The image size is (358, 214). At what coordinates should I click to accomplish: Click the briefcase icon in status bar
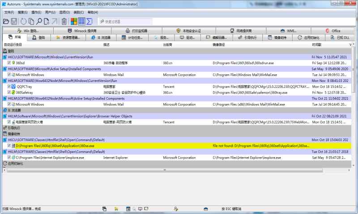coord(206,209)
